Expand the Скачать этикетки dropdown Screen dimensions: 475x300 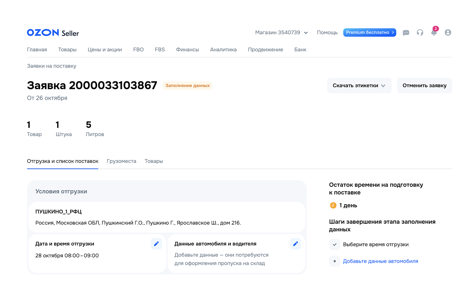[359, 85]
